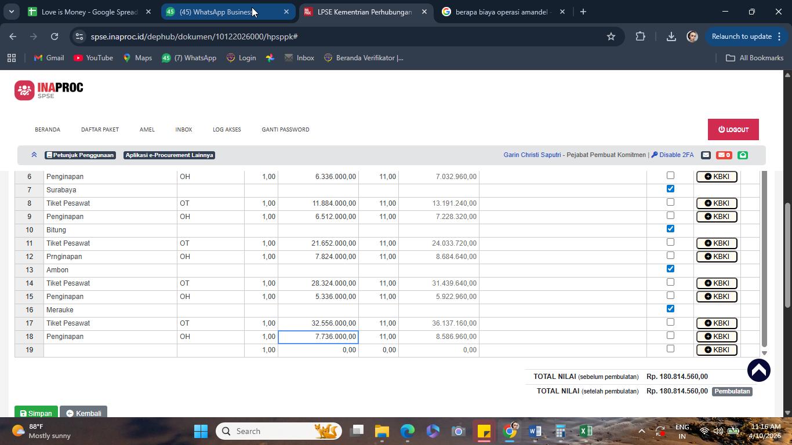Viewport: 792px width, 445px height.
Task: Open Windows Start menu
Action: click(x=201, y=431)
